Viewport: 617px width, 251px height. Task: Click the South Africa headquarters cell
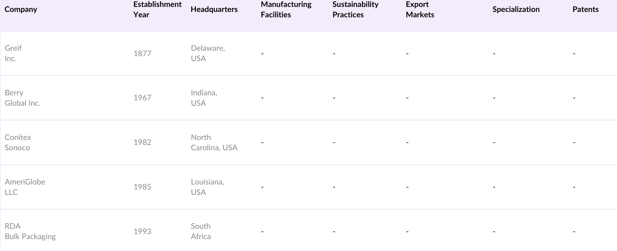pos(201,231)
